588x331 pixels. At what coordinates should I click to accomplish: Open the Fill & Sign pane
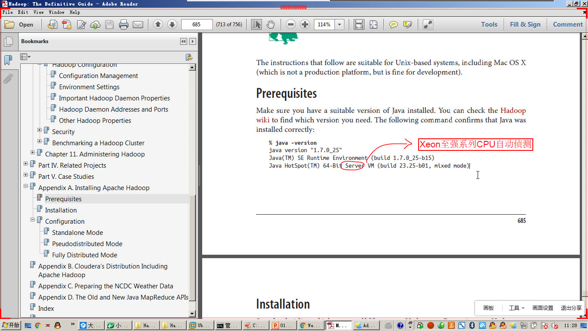coord(525,25)
